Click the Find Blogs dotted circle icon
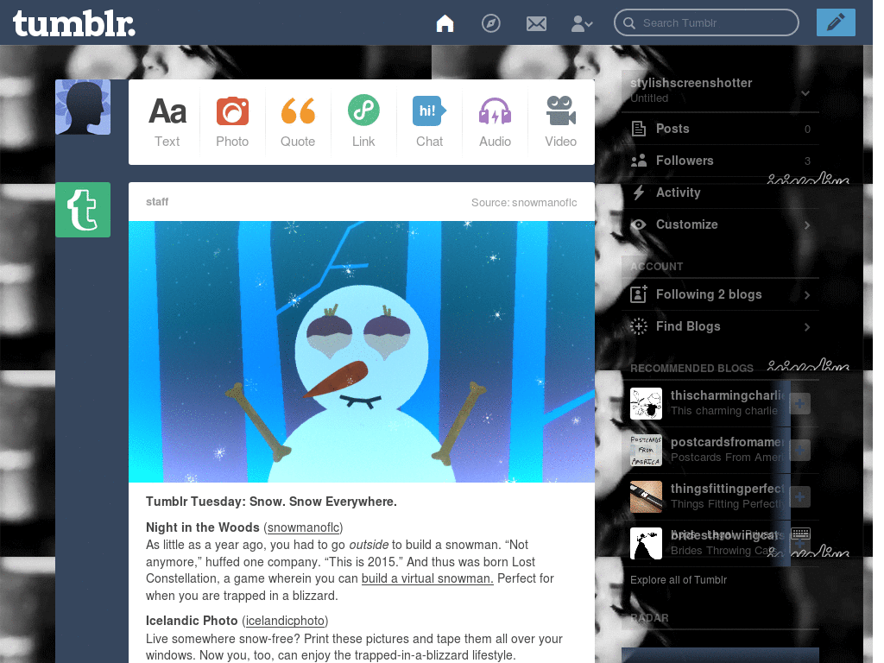884x663 pixels. click(638, 326)
